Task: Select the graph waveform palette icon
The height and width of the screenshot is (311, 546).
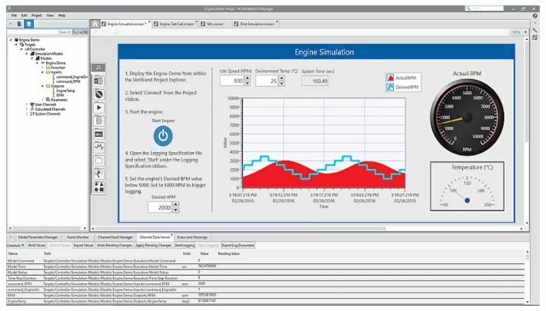Action: pyautogui.click(x=98, y=147)
